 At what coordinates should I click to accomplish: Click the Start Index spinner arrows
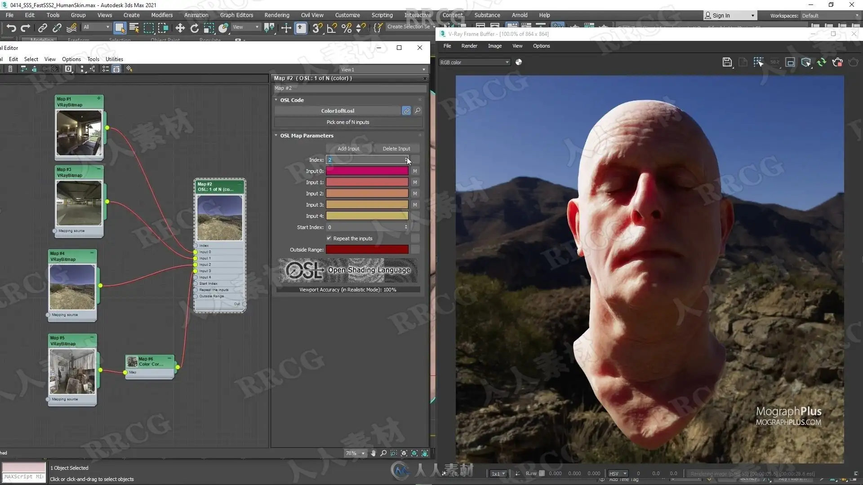click(406, 227)
